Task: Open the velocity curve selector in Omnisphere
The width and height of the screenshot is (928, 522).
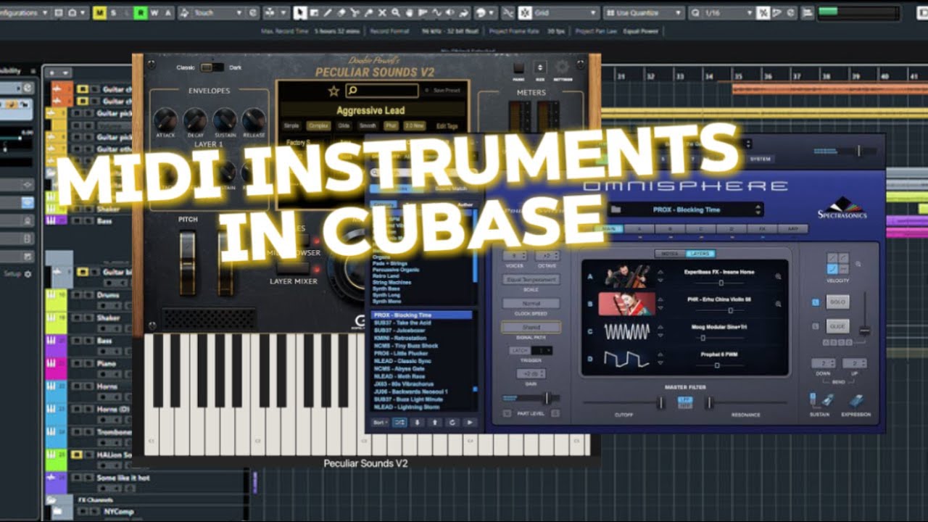Action: coord(837,263)
